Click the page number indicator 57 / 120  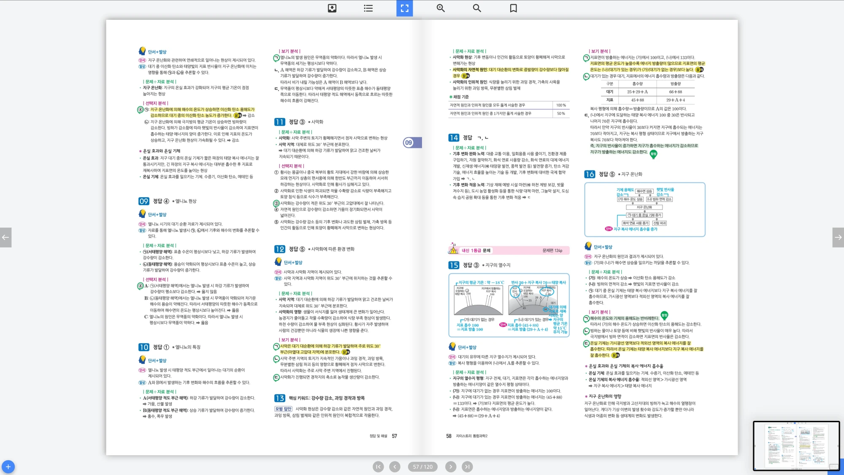point(422,467)
